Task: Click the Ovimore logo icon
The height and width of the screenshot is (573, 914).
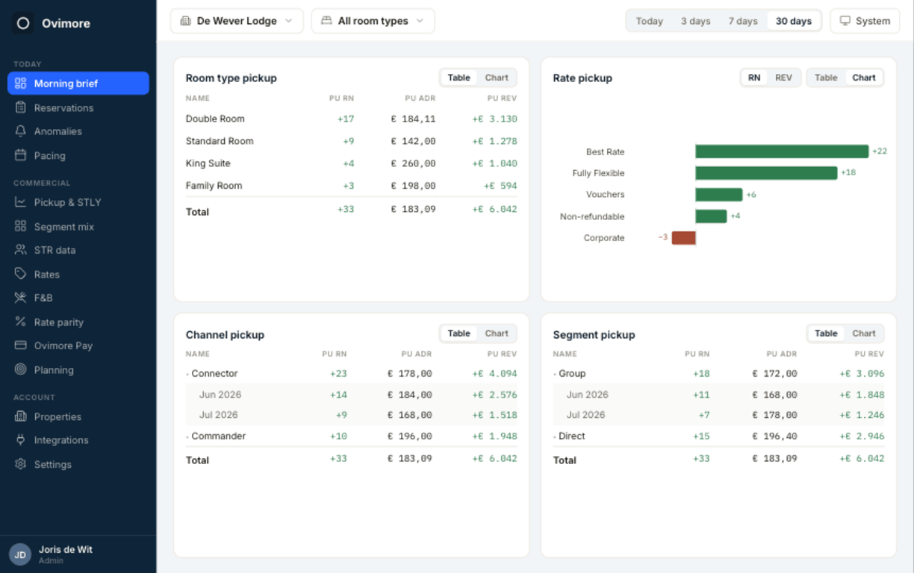Action: click(x=23, y=23)
